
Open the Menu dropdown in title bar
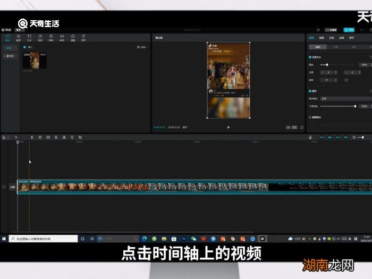(x=20, y=30)
